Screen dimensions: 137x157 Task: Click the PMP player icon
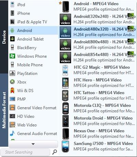coord(12,99)
